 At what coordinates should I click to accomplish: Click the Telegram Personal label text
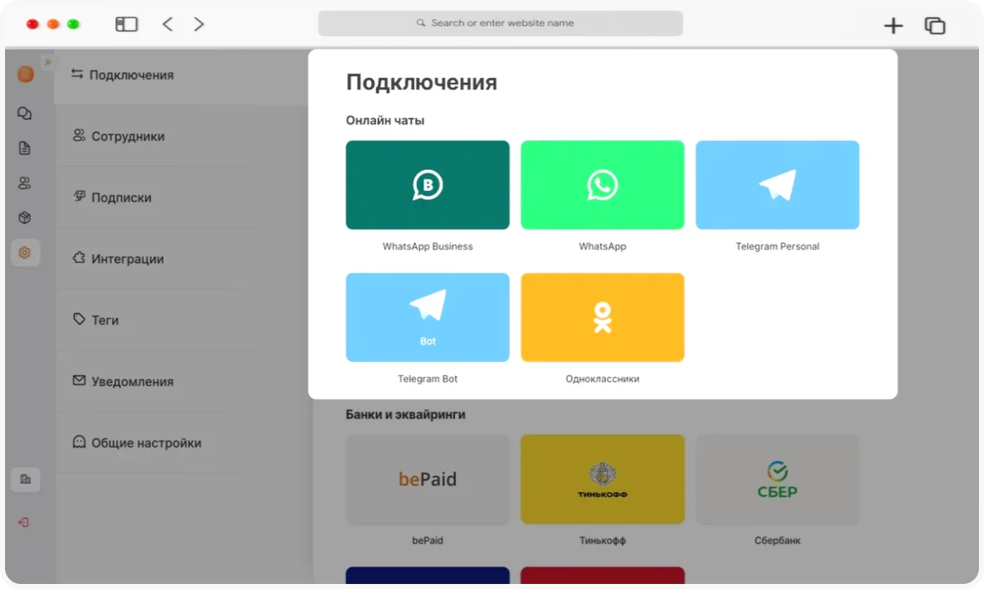(777, 246)
